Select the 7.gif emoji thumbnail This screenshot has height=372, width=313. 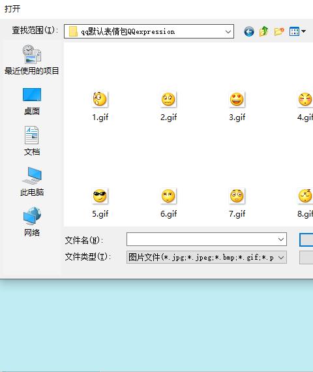click(x=237, y=196)
